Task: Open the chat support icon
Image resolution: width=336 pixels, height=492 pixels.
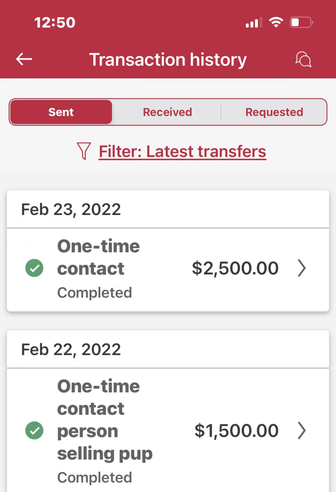Action: point(303,59)
